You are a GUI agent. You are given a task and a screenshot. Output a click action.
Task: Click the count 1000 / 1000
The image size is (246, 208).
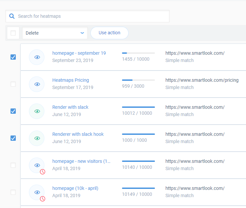coord(135,140)
